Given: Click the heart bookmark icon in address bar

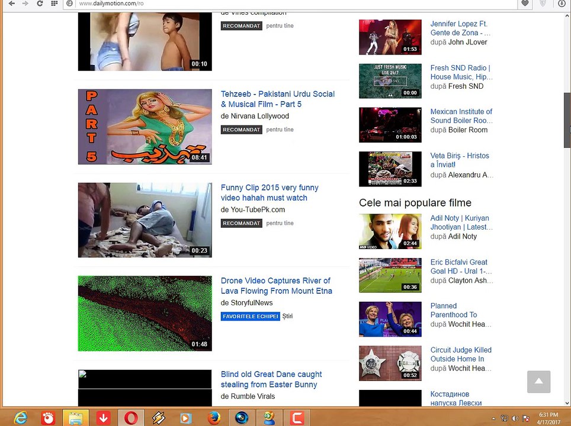Looking at the screenshot, I should pyautogui.click(x=525, y=4).
